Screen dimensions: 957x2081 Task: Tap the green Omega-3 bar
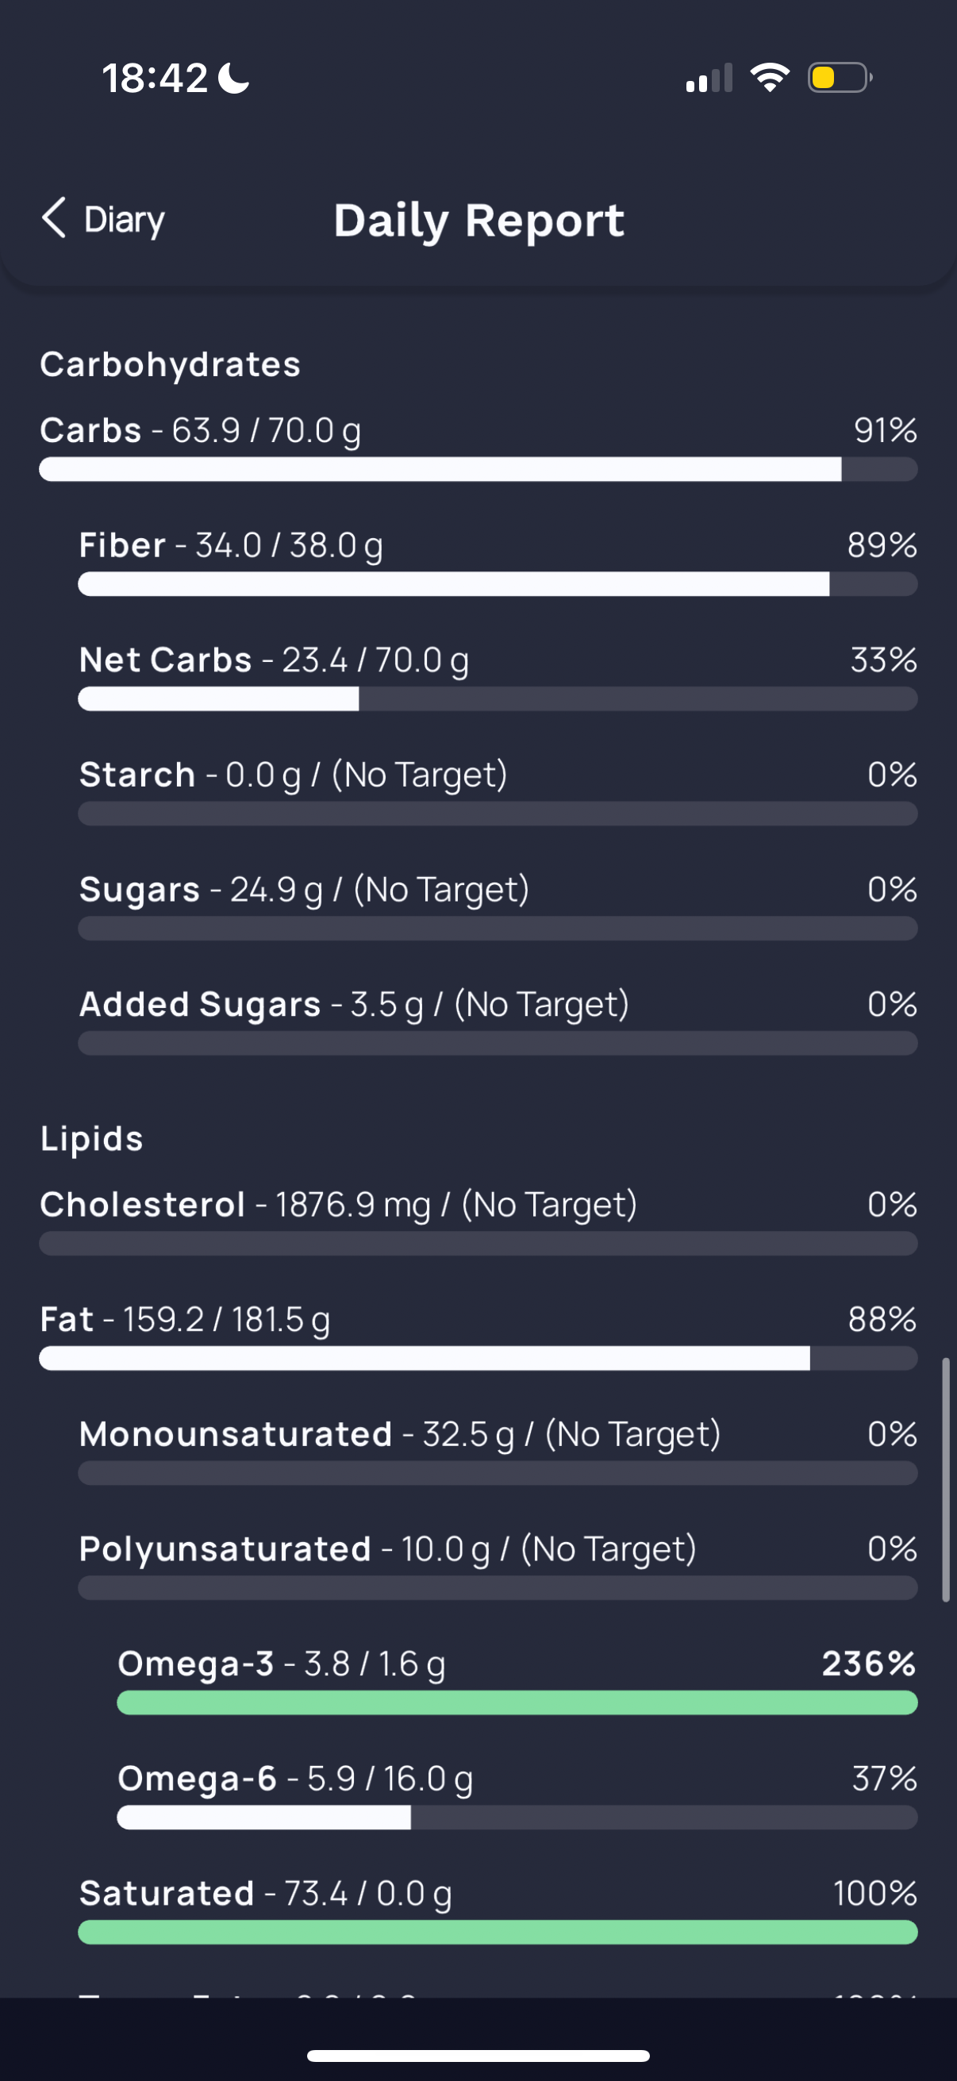coord(517,1702)
